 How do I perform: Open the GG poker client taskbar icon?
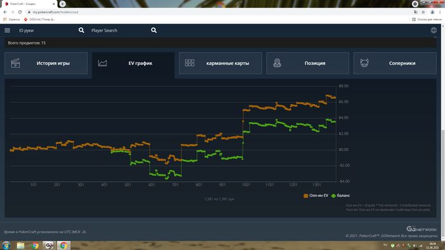pos(50,245)
